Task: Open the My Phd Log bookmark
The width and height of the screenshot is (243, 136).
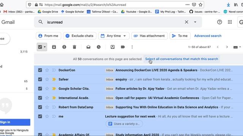Action: [x=170, y=12]
